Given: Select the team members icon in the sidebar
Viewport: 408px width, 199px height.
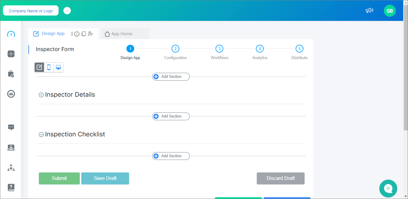Looking at the screenshot, I should click(11, 94).
